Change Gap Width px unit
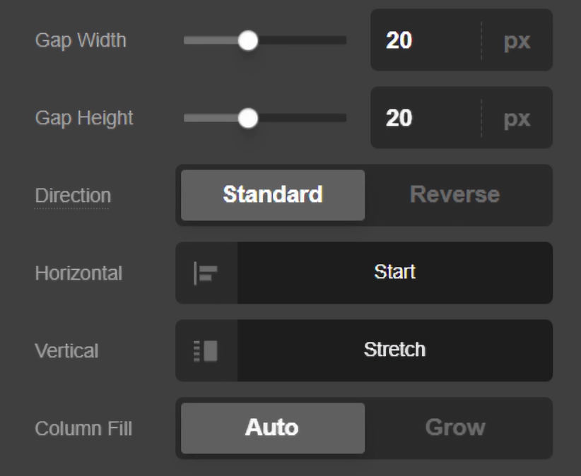The width and height of the screenshot is (581, 476). pos(517,40)
